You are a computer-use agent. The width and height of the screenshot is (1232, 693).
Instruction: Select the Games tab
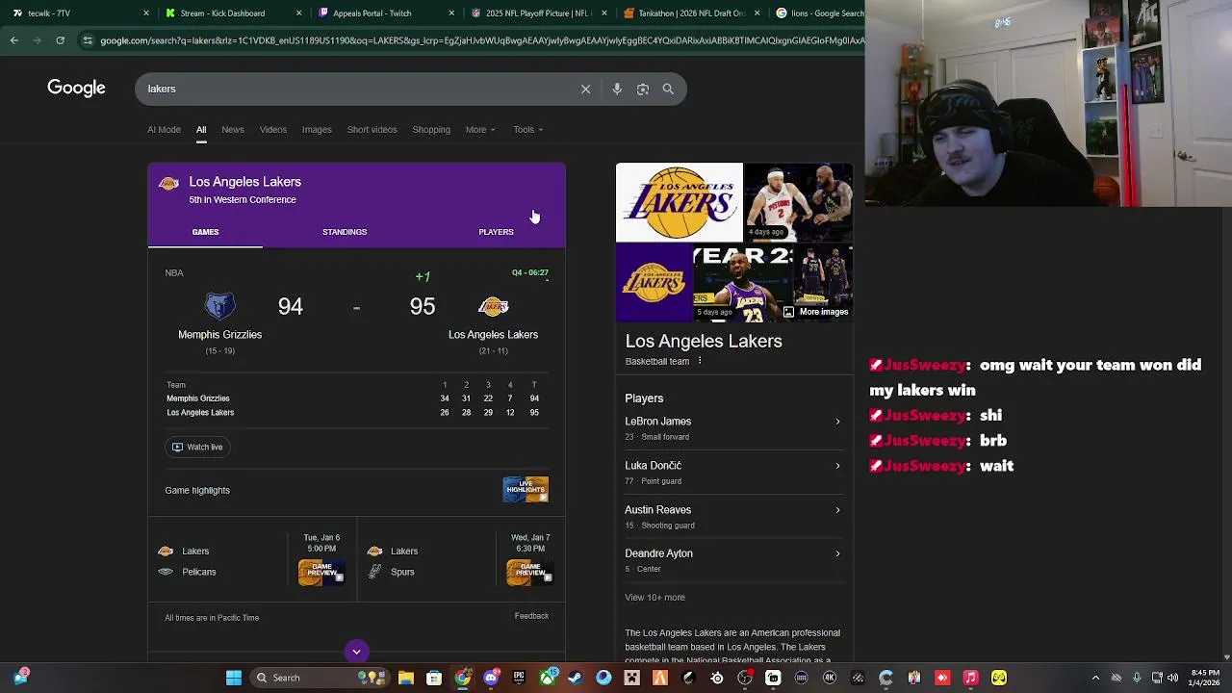(x=205, y=232)
